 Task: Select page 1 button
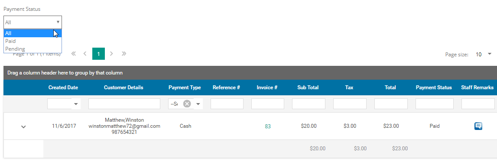click(x=98, y=54)
